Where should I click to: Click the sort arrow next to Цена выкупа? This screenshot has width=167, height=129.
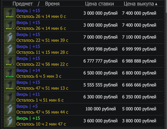pos(156,4)
